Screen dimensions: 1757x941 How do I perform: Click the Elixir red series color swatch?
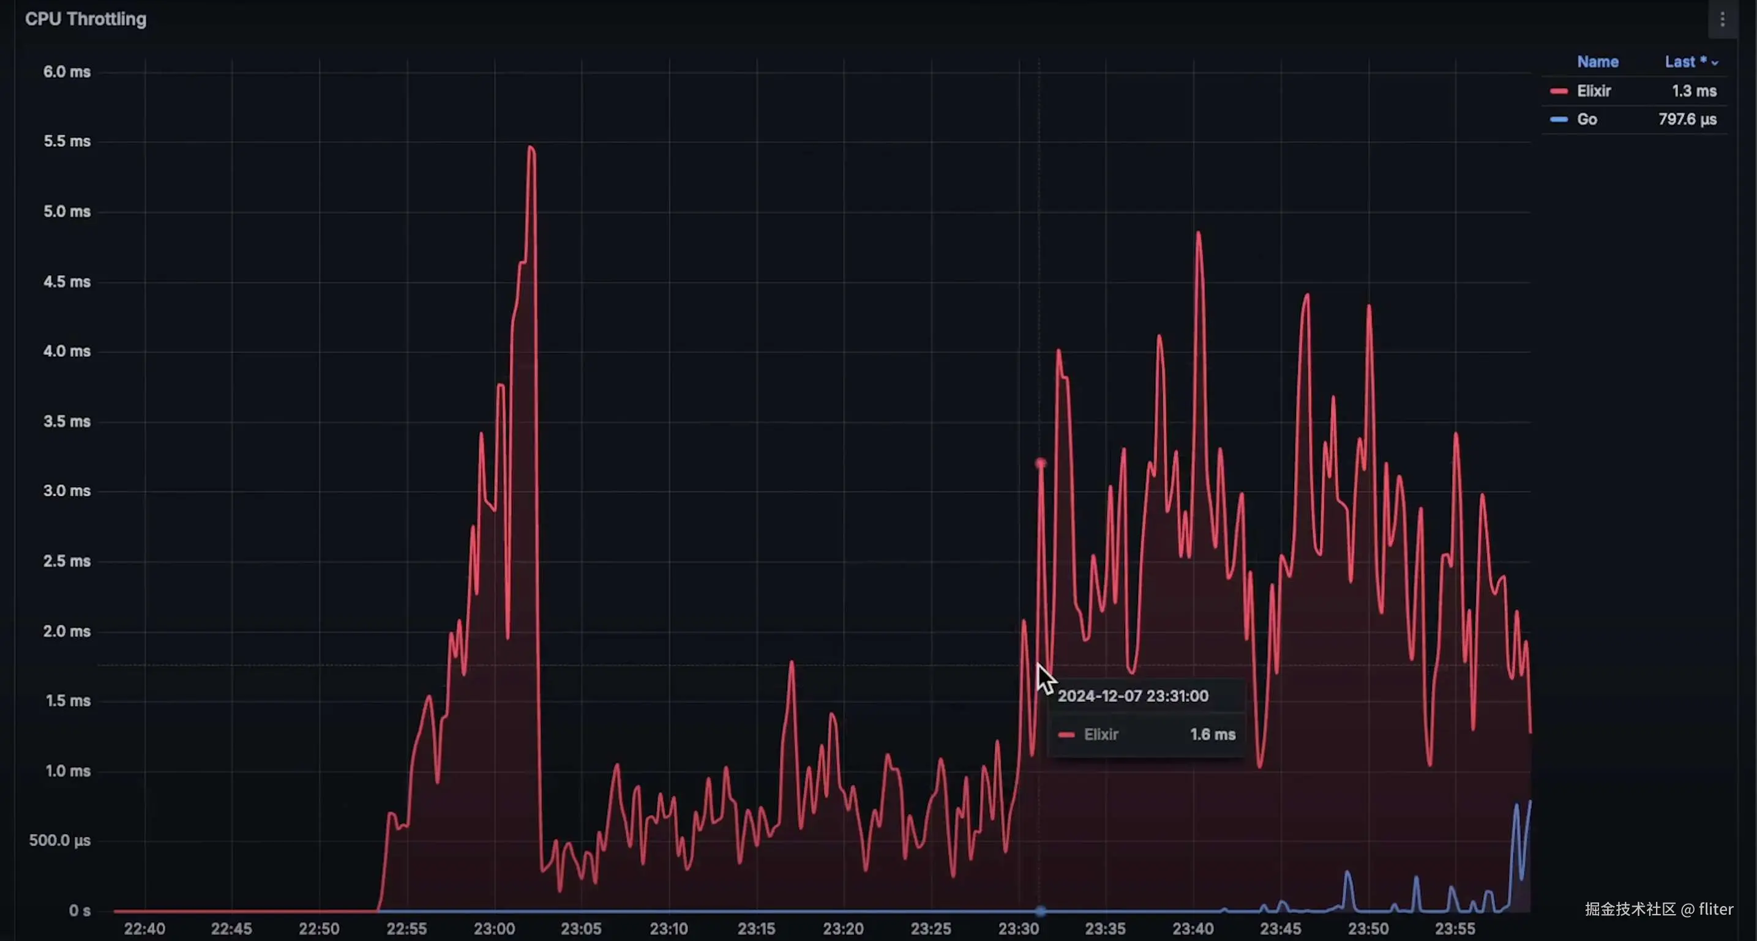[1559, 91]
